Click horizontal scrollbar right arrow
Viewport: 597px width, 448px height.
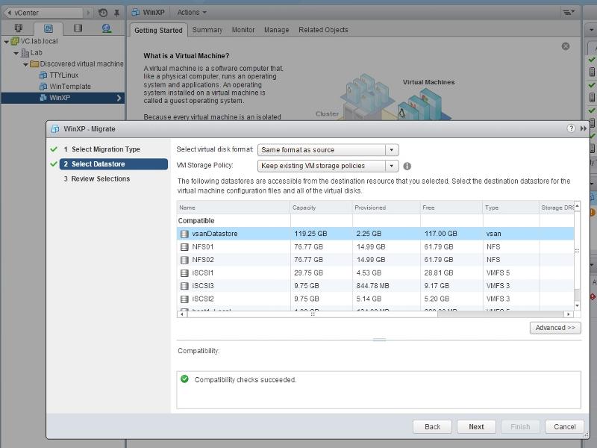click(569, 314)
